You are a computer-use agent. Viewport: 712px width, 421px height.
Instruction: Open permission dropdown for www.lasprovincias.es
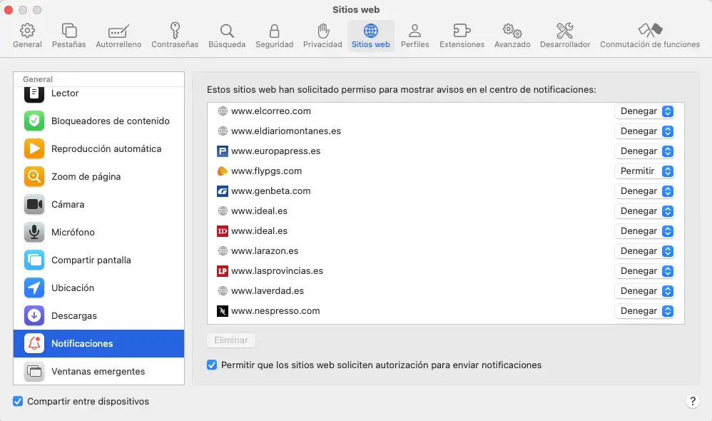644,271
